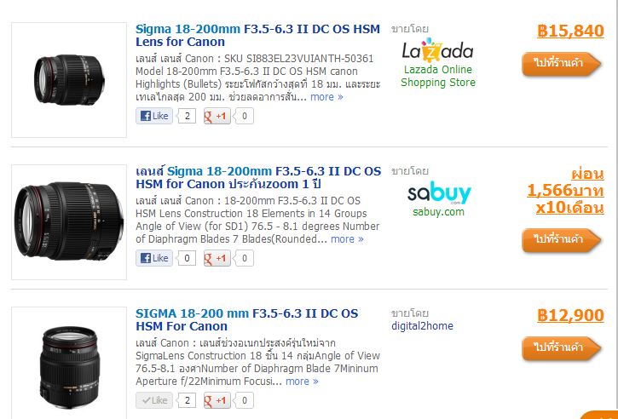Click the SIGMA lens thumbnail from digital2home

pos(69,364)
